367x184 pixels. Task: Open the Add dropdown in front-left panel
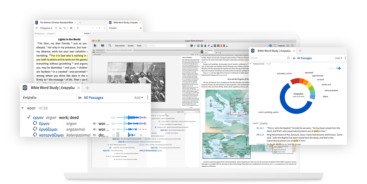pos(138,98)
